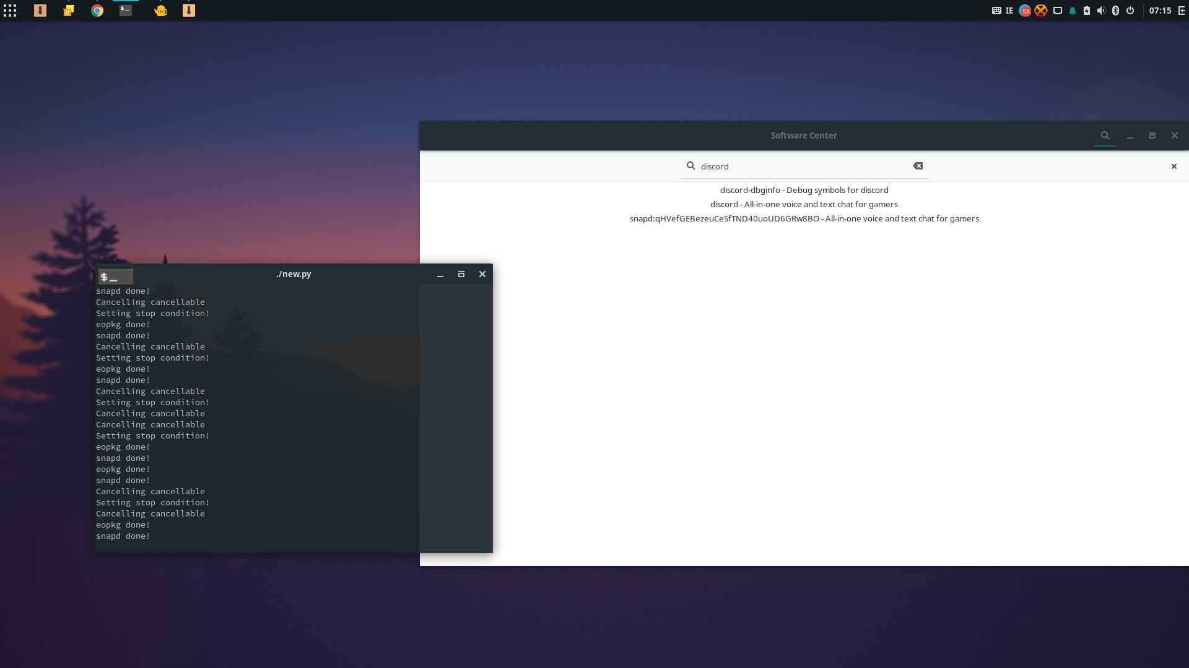The height and width of the screenshot is (668, 1189).
Task: Switch to the terminal from the panel icon
Action: click(x=126, y=11)
